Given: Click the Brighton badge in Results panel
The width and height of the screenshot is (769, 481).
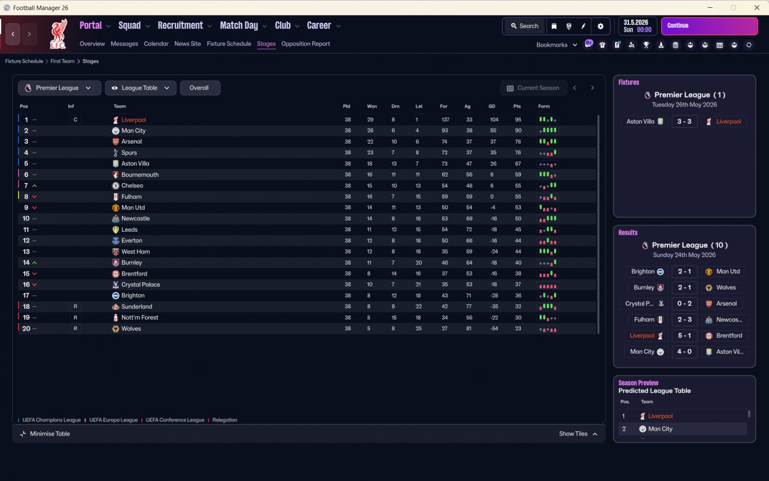Looking at the screenshot, I should (x=660, y=271).
